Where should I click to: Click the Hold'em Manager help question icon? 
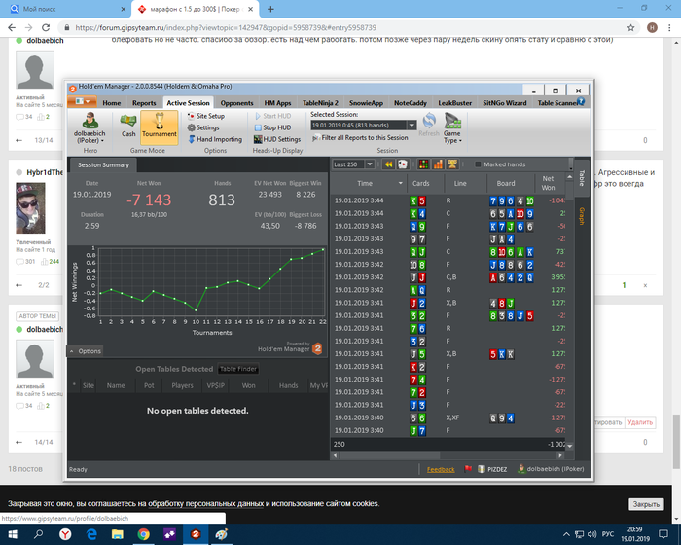tap(581, 101)
